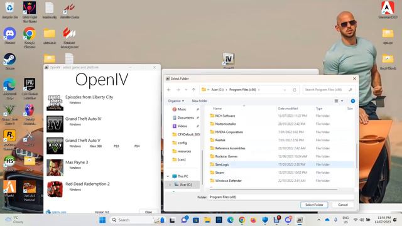
Task: Open Rockstar Games Launcher desktop shortcut
Action: pyautogui.click(x=10, y=139)
